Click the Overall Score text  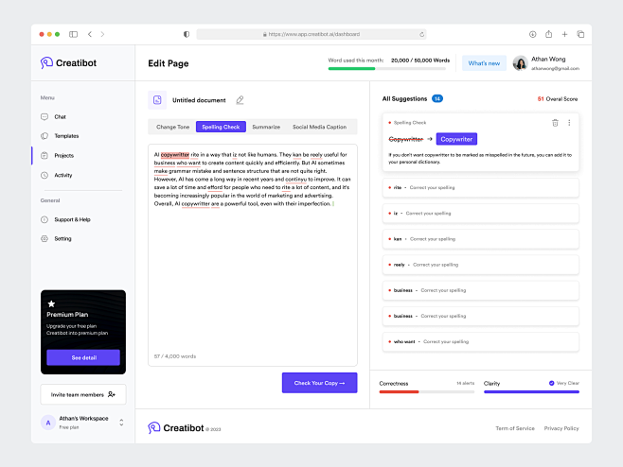558,99
